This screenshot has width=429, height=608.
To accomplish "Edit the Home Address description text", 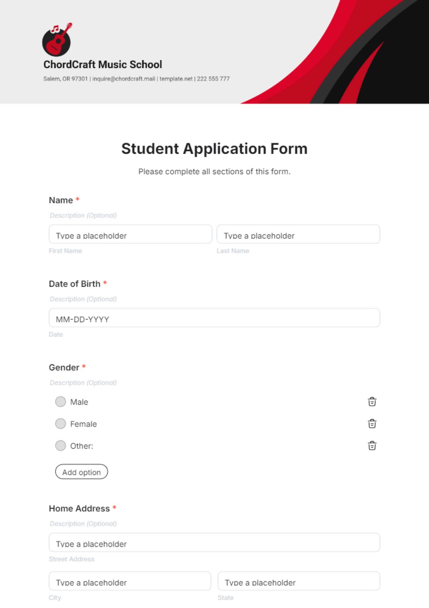I will click(83, 524).
